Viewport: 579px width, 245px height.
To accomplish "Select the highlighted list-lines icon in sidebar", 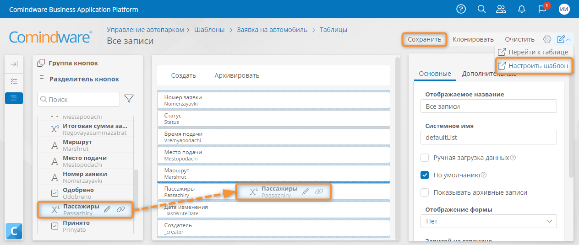I will pos(14,98).
